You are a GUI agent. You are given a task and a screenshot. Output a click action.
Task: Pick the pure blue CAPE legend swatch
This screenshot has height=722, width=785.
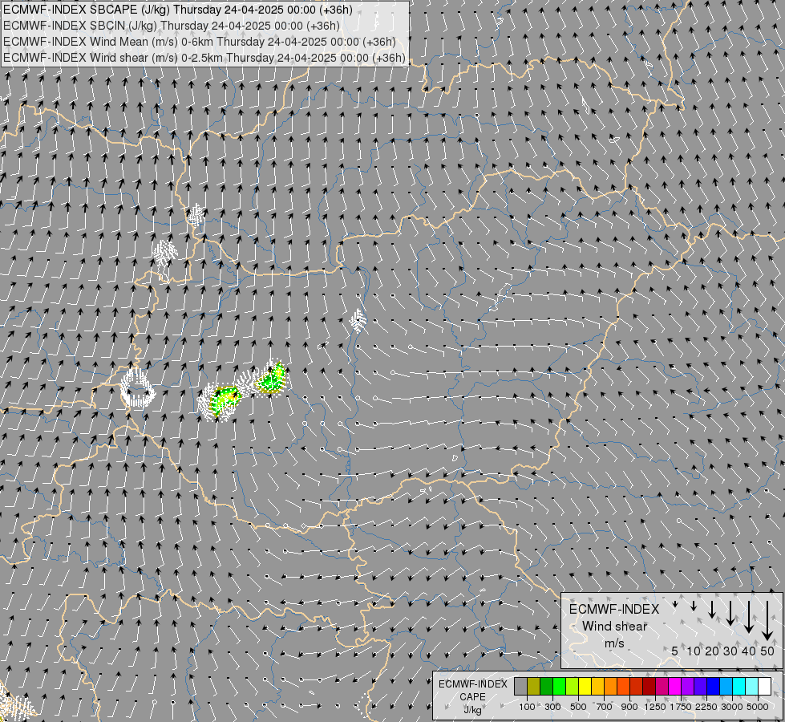coord(713,687)
